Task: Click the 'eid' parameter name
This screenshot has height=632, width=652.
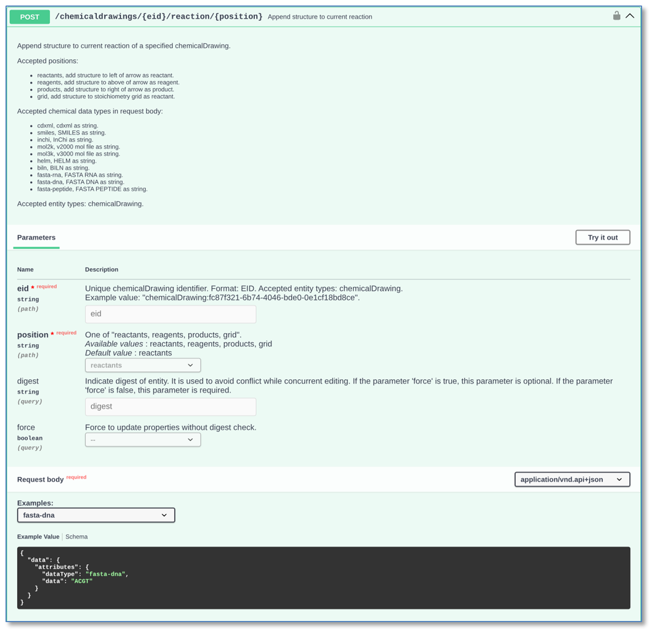Action: click(x=23, y=288)
